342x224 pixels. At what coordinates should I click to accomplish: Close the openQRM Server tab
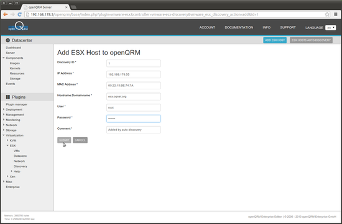click(67, 7)
